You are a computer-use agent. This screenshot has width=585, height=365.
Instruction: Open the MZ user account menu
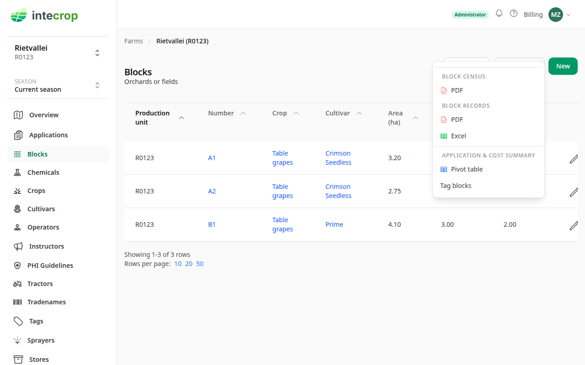pos(560,15)
